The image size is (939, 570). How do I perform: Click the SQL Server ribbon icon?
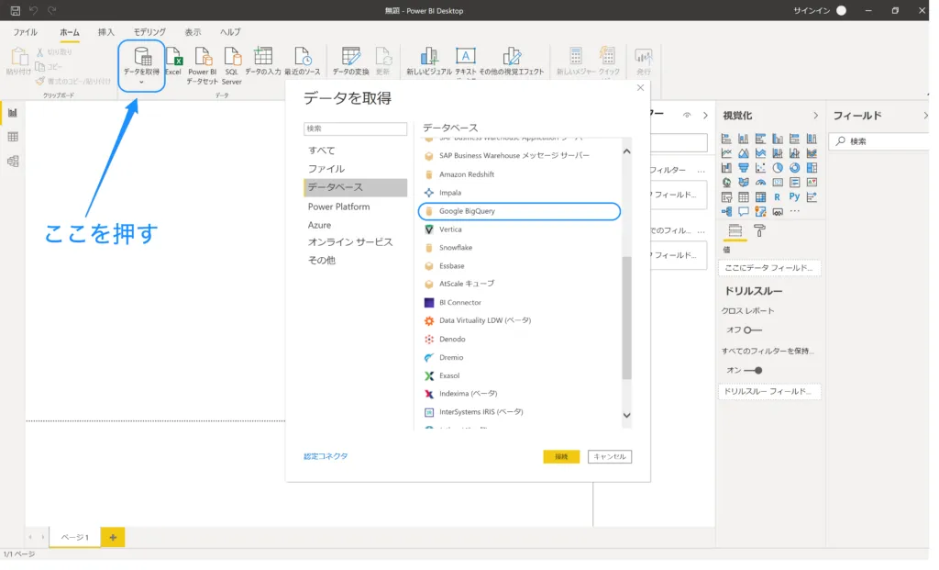232,65
